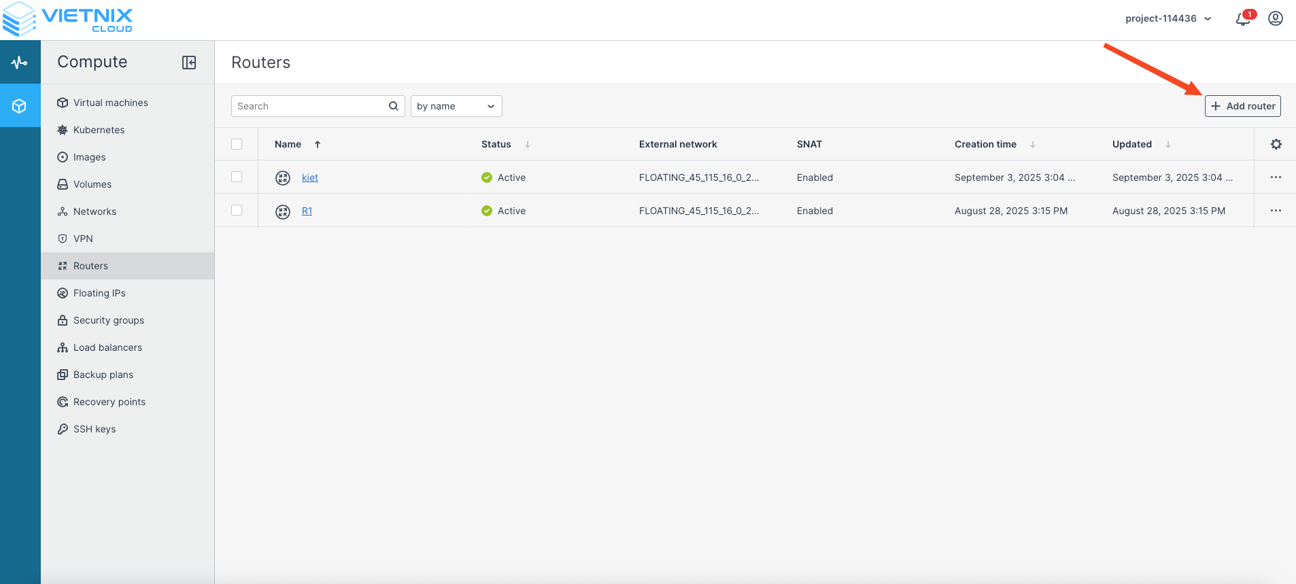Focus the router Search input field

309,106
